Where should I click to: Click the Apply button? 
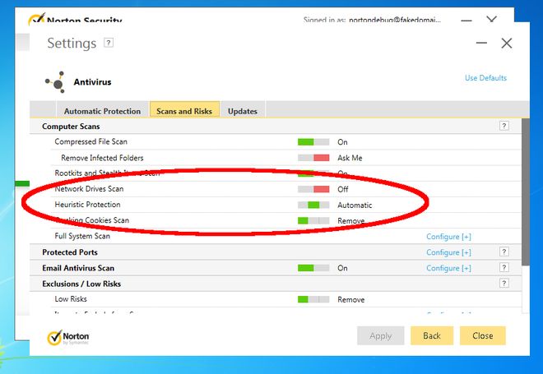pos(381,335)
